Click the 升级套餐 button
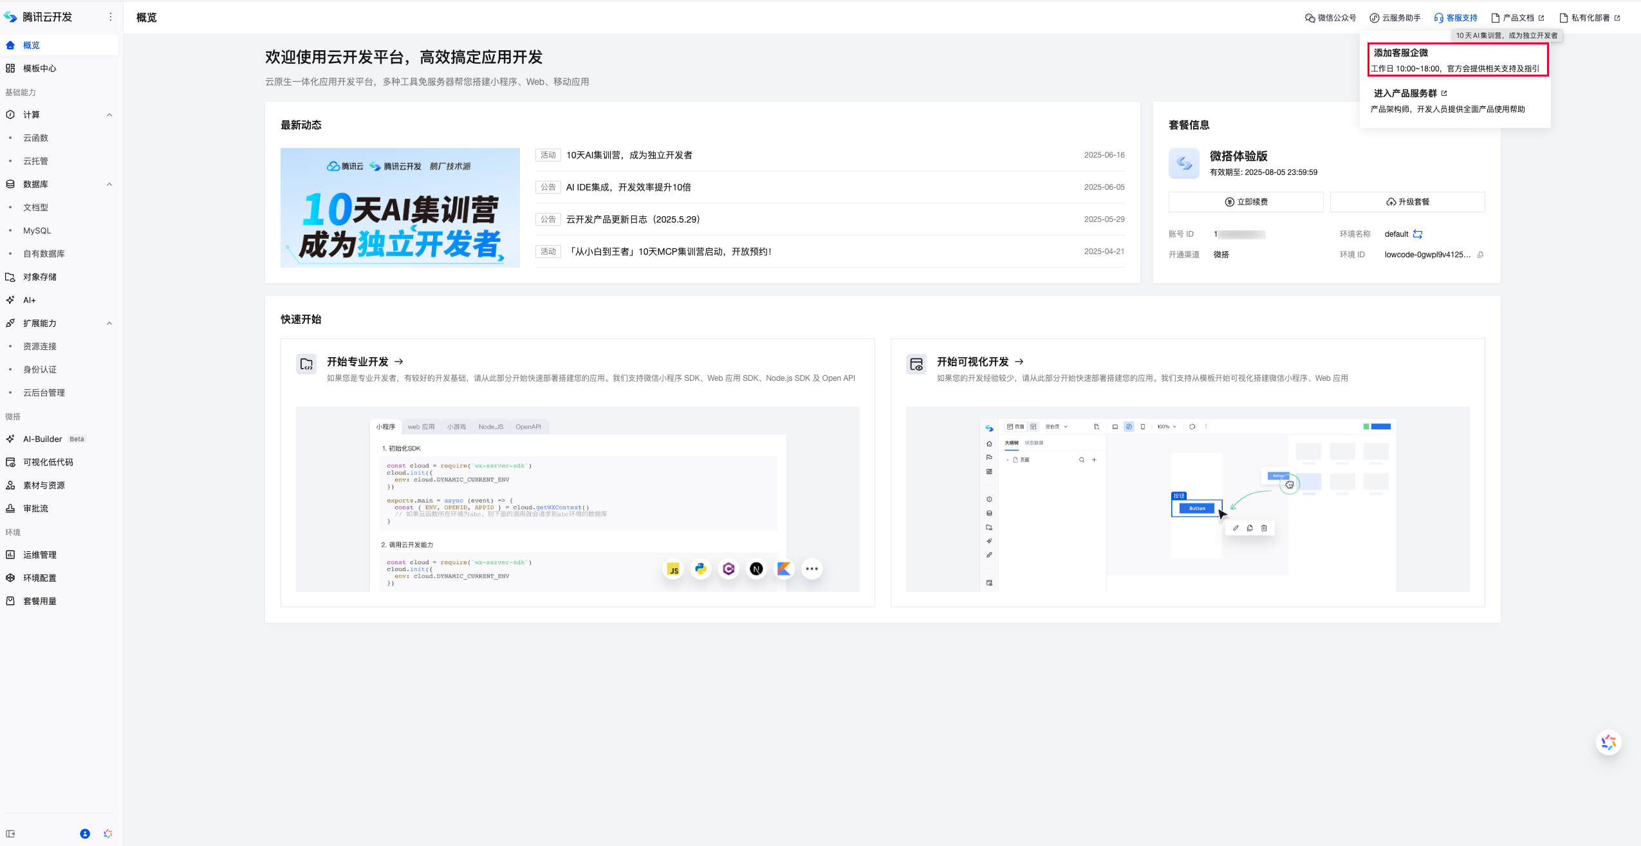1641x846 pixels. click(x=1407, y=202)
